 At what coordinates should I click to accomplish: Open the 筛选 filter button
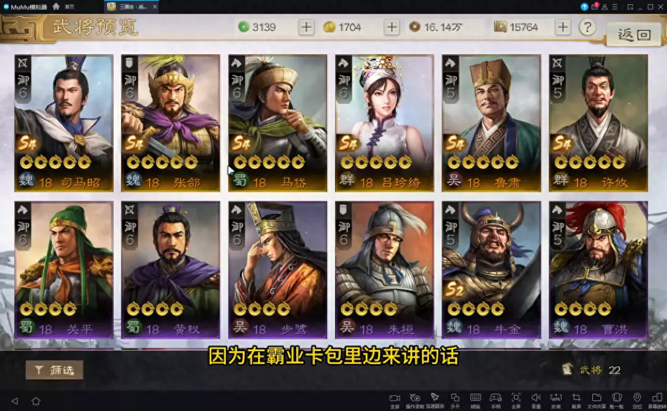pyautogui.click(x=54, y=370)
